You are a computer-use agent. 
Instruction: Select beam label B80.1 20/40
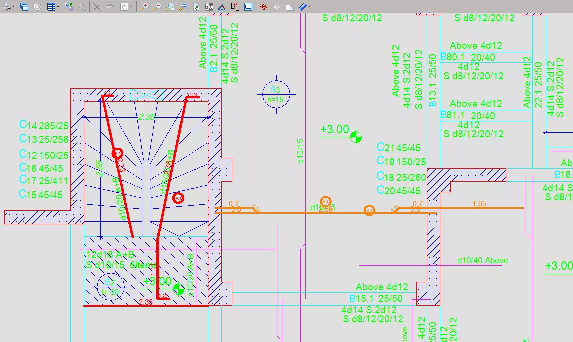click(468, 57)
